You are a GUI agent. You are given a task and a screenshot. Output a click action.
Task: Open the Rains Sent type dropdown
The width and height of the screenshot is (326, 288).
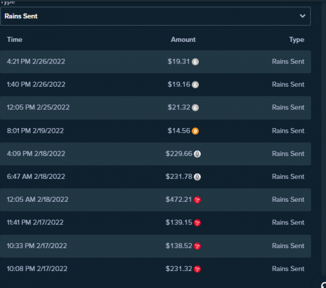pos(155,16)
